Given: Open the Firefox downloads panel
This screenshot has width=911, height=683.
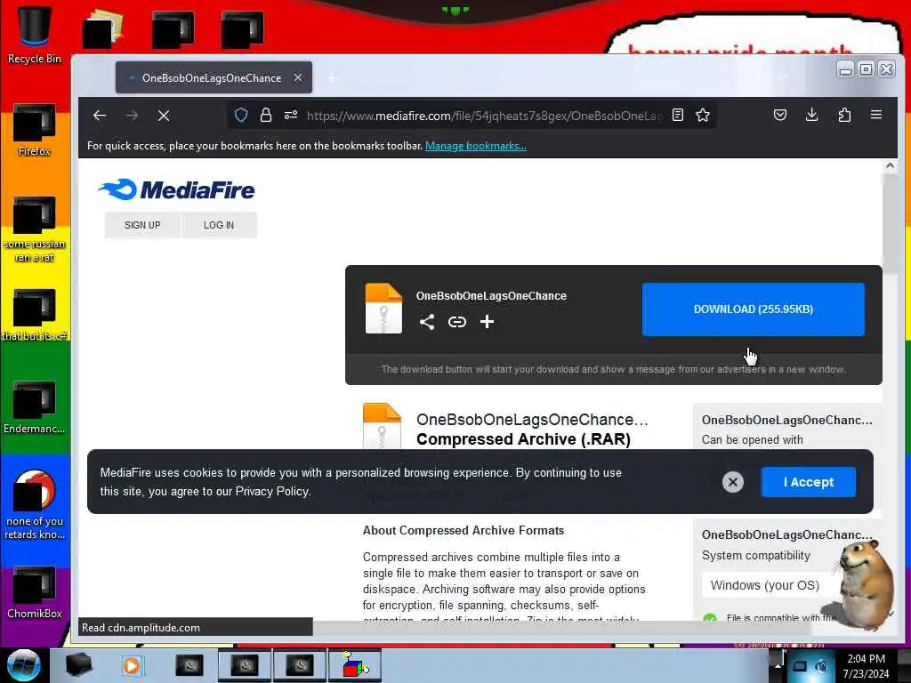Looking at the screenshot, I should tap(812, 115).
